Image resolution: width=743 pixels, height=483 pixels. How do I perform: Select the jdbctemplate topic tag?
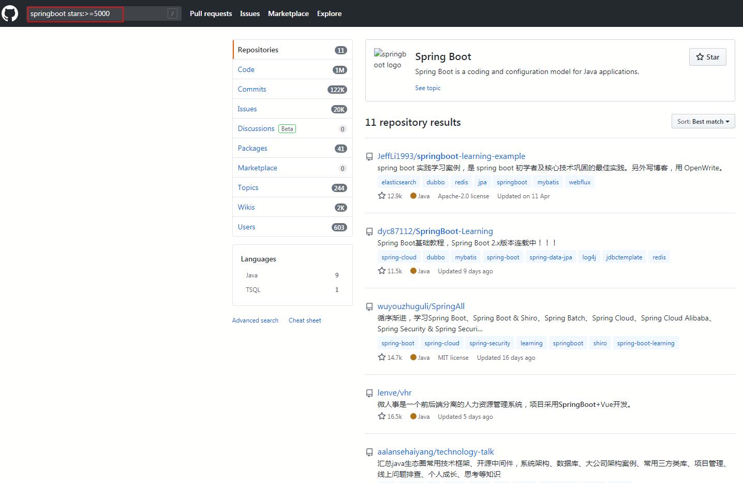[x=624, y=257]
